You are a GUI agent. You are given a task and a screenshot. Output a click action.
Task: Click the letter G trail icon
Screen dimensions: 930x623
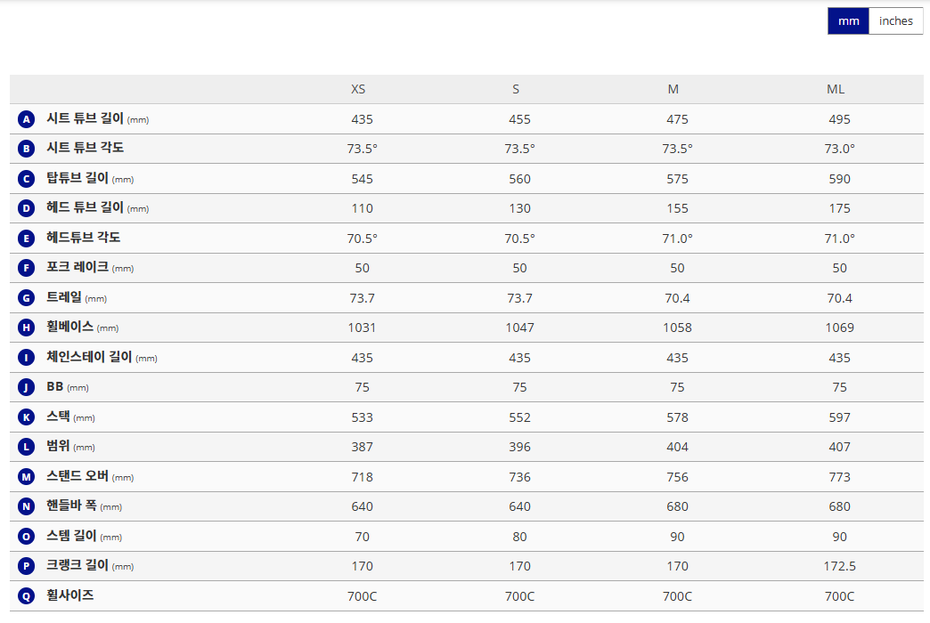(26, 297)
